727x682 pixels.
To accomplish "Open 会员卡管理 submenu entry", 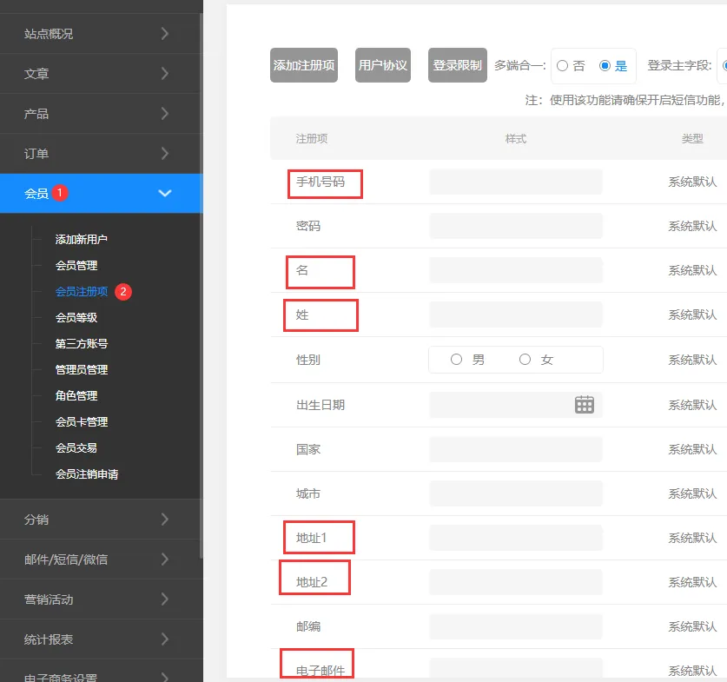I will pyautogui.click(x=82, y=421).
